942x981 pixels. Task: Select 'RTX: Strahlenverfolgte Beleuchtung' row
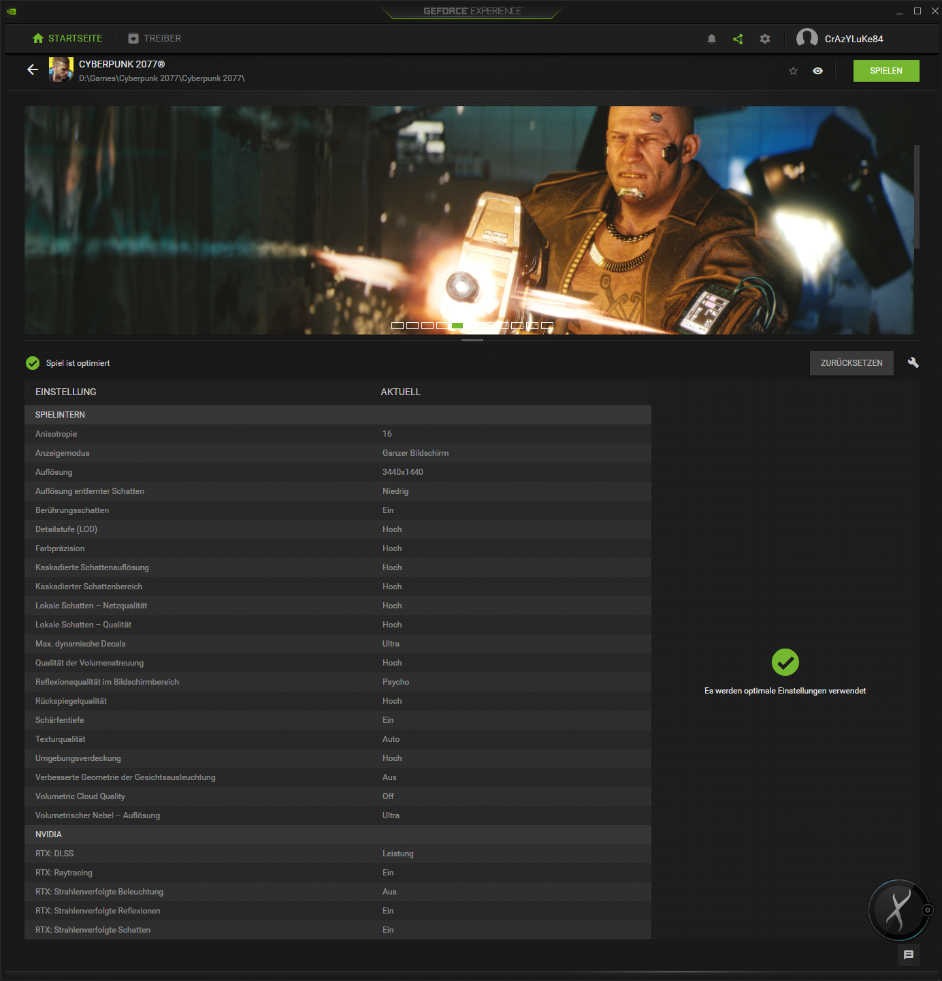[338, 892]
